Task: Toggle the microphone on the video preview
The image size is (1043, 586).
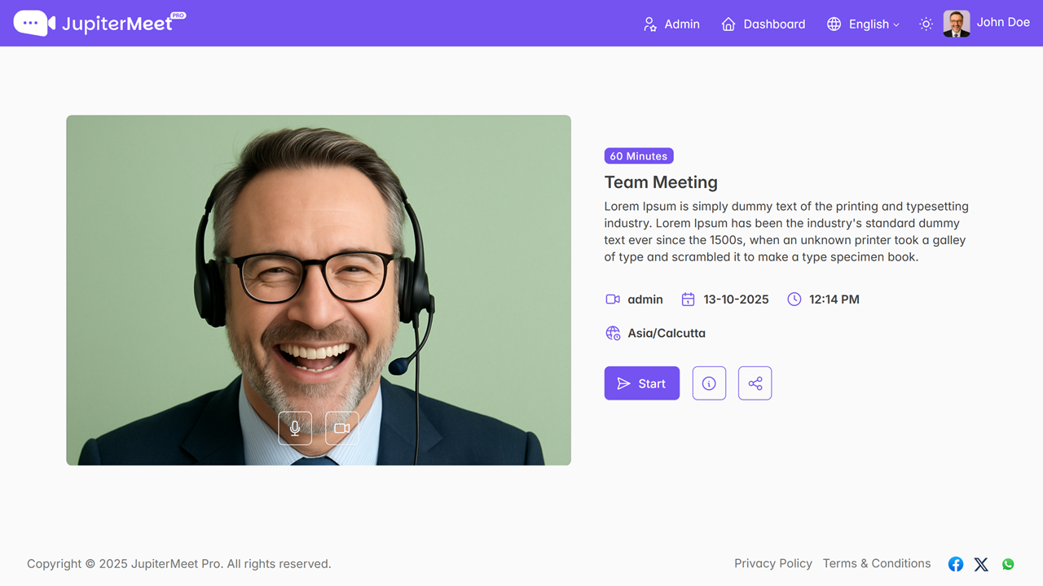Action: (x=295, y=428)
